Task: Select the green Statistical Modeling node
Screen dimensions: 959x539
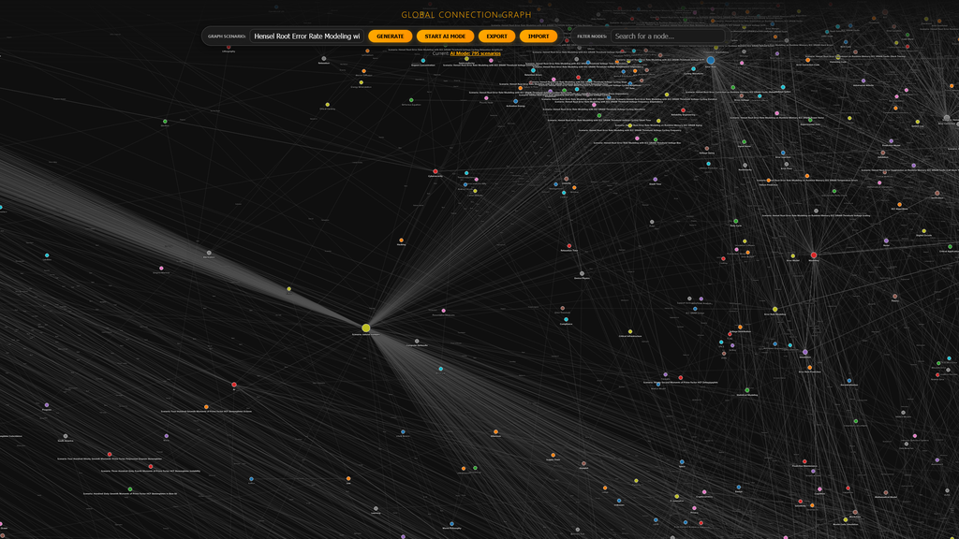Action: tap(746, 390)
